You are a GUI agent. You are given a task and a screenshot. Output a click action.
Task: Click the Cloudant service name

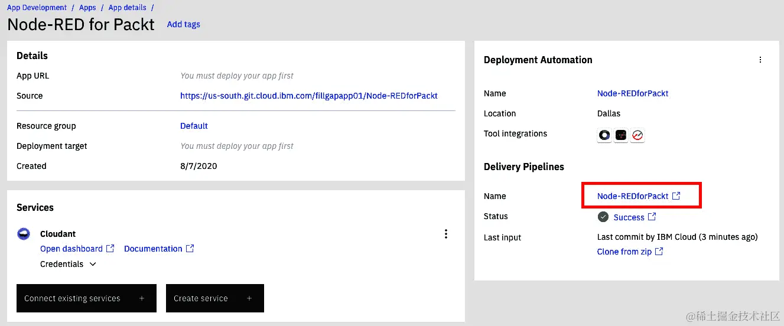coord(58,234)
